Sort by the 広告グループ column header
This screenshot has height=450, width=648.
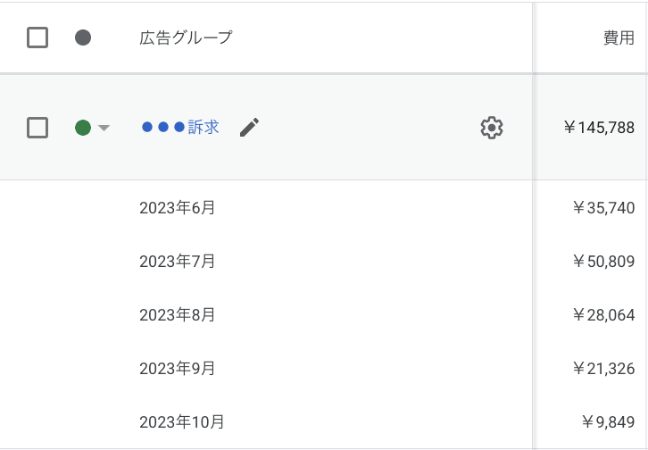coord(186,37)
